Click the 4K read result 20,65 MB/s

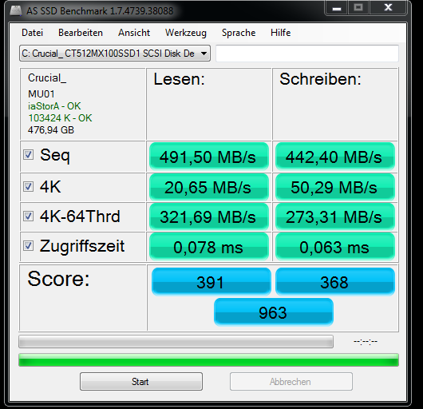pyautogui.click(x=209, y=187)
